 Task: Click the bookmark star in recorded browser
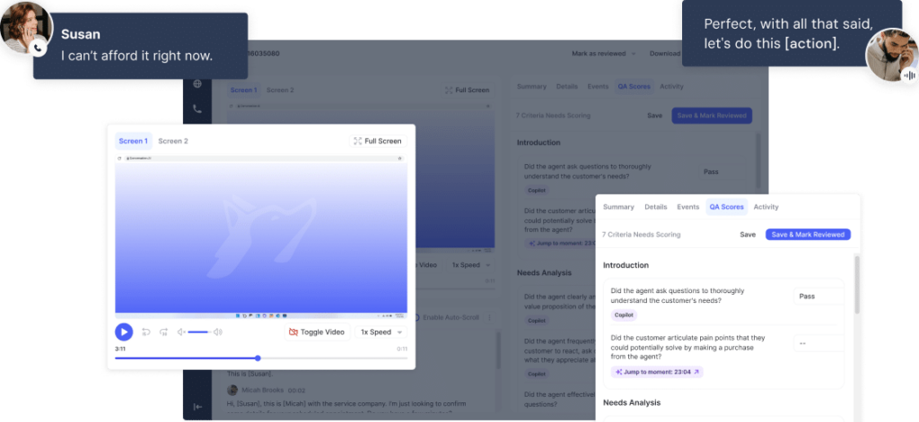click(x=399, y=158)
